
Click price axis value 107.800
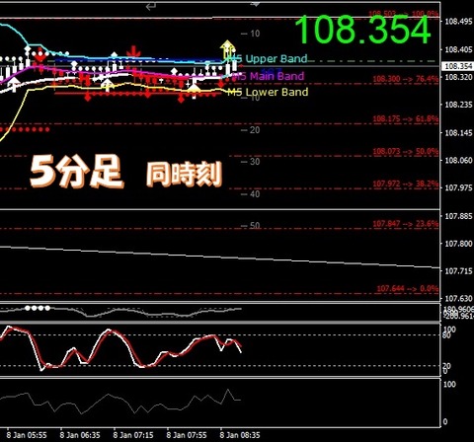pos(458,244)
